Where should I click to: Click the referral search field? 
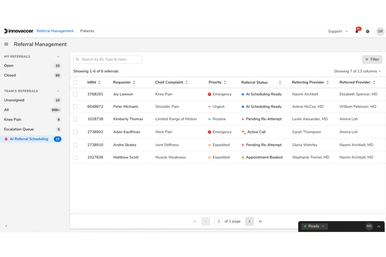click(x=108, y=59)
